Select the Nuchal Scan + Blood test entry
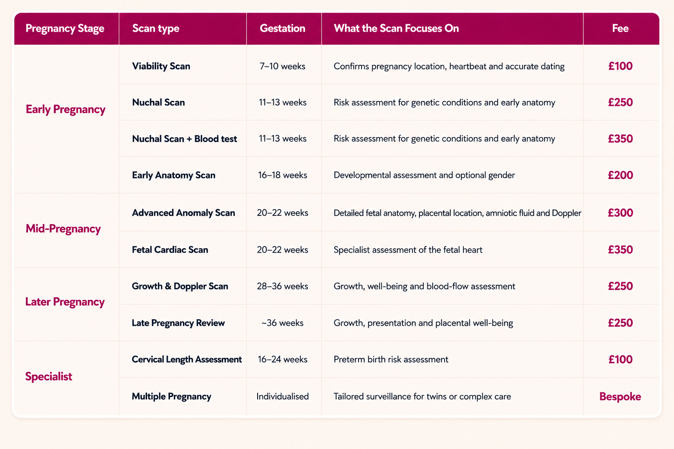 184,139
